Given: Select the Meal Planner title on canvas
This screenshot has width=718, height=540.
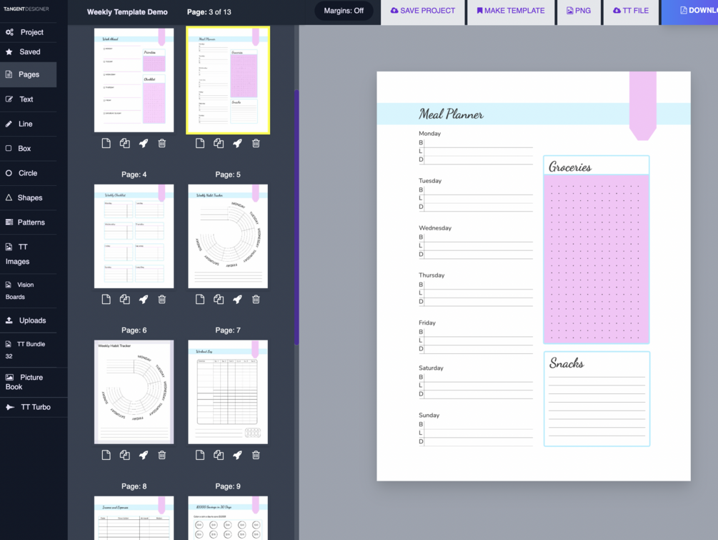Looking at the screenshot, I should pyautogui.click(x=451, y=114).
